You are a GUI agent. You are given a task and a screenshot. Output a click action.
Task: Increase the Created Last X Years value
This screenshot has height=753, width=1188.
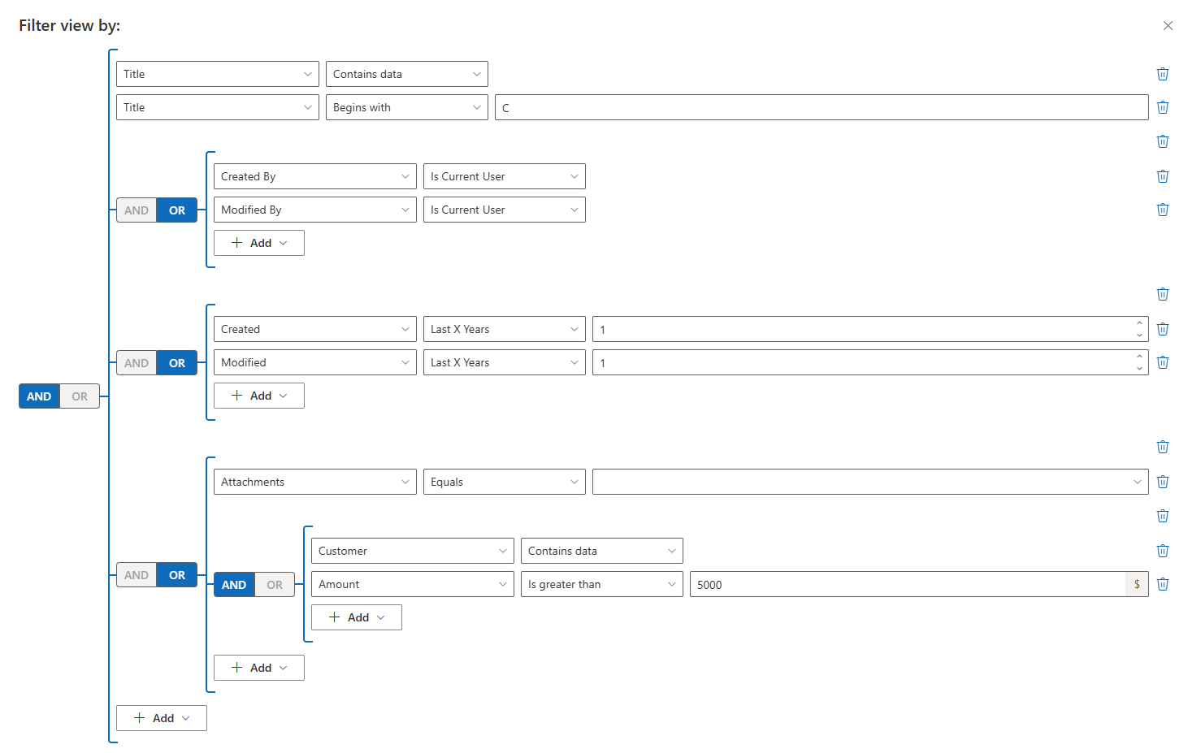(1139, 323)
